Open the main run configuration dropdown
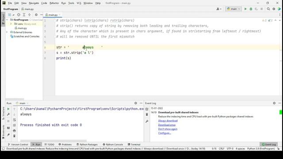This screenshot has height=159, width=283. [233, 9]
